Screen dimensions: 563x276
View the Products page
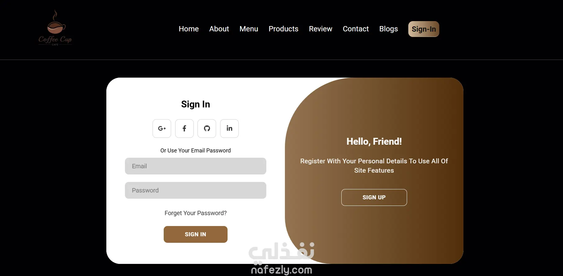pyautogui.click(x=284, y=29)
